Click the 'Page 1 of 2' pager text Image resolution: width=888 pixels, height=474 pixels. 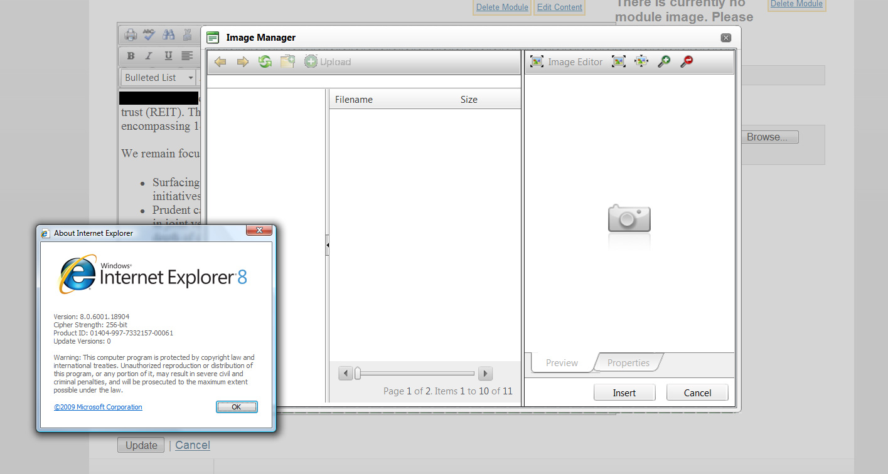(x=407, y=391)
